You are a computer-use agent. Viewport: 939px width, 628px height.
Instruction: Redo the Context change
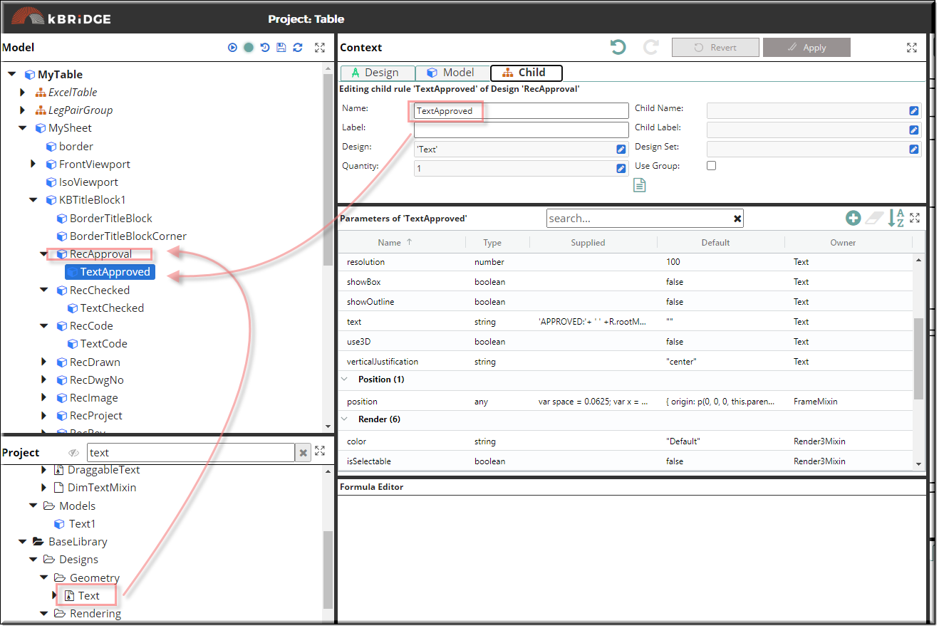click(651, 47)
